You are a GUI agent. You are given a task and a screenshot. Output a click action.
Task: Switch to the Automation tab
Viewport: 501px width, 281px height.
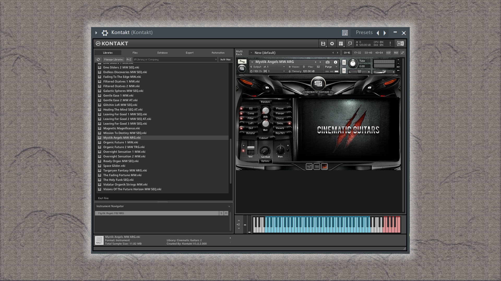[x=218, y=53]
